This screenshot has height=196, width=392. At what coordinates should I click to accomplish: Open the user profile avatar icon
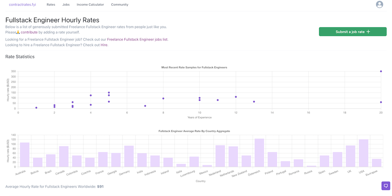tap(379, 5)
